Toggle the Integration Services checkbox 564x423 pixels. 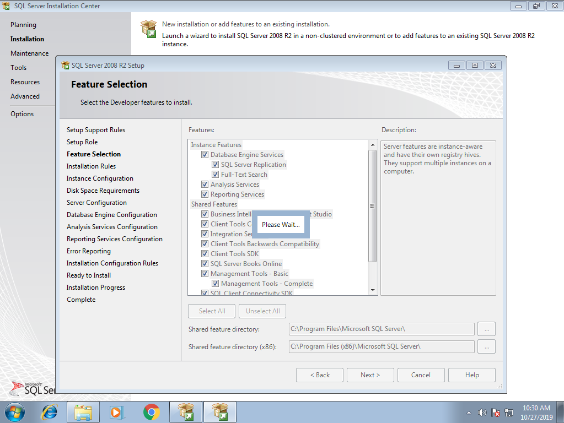205,234
